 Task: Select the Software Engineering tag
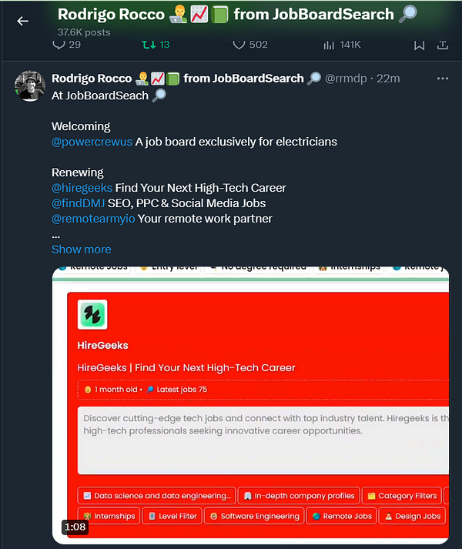pyautogui.click(x=254, y=516)
